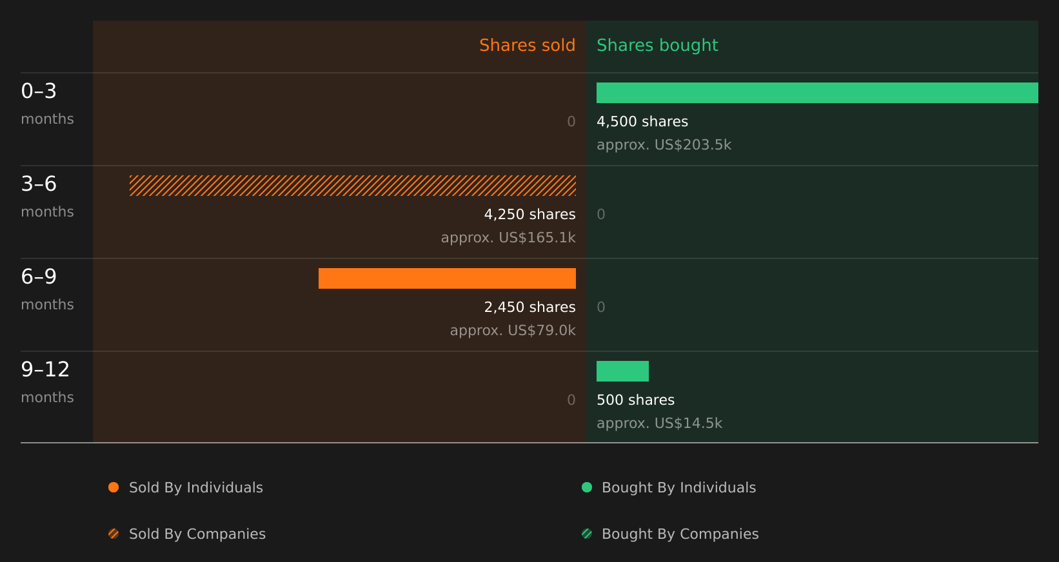Click the '0–3' months row label
Viewport: 1059px width, 562px height.
pos(39,91)
